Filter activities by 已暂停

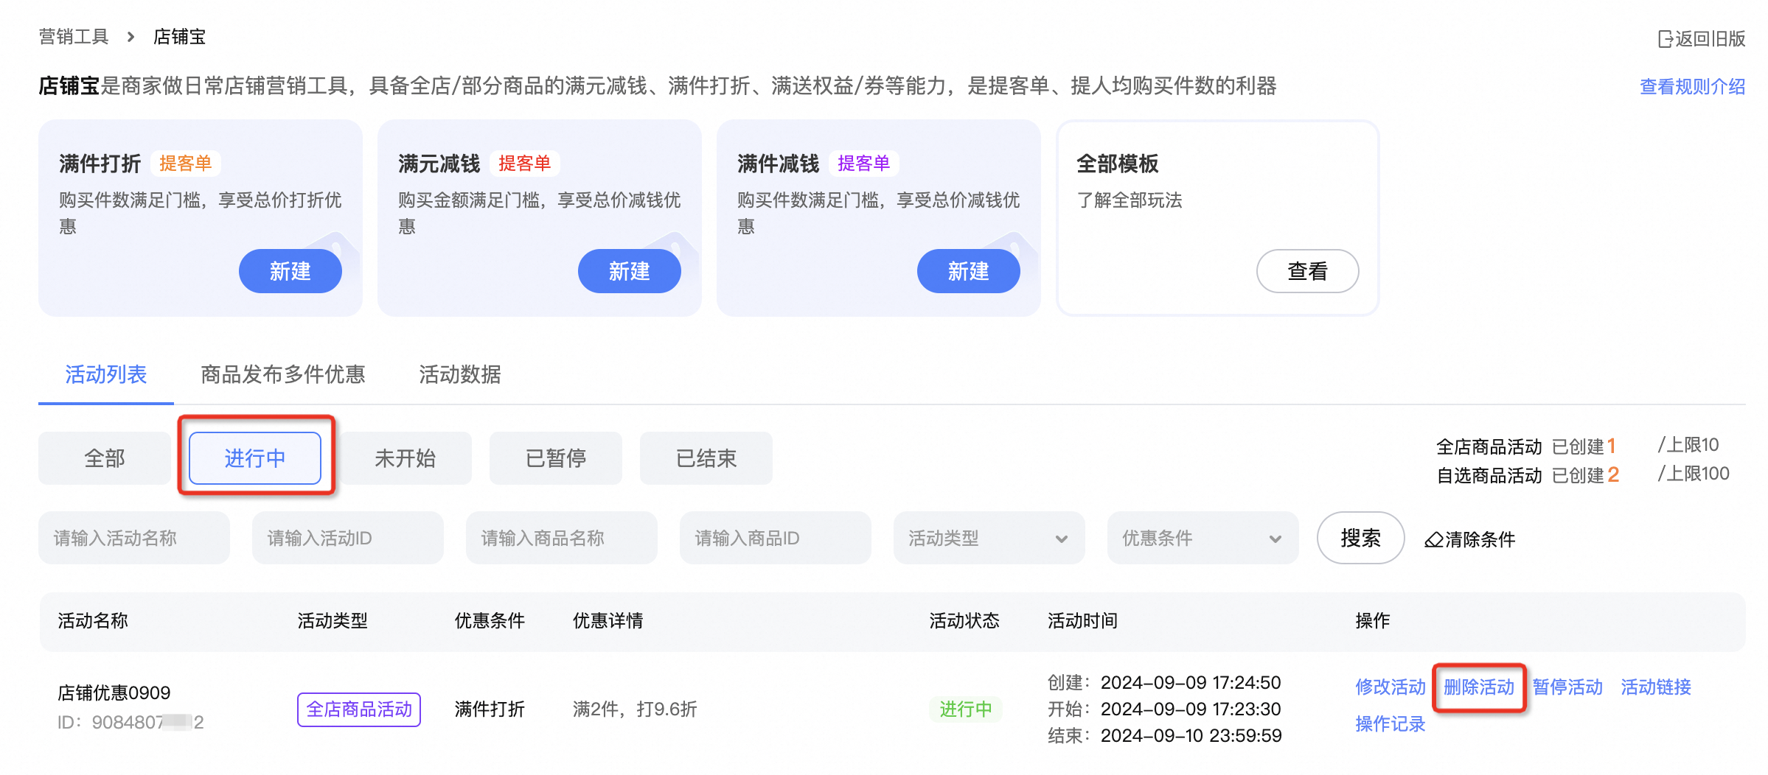(x=556, y=458)
